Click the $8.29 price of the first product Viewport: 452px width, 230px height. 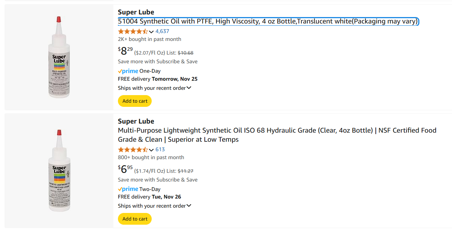coord(126,51)
